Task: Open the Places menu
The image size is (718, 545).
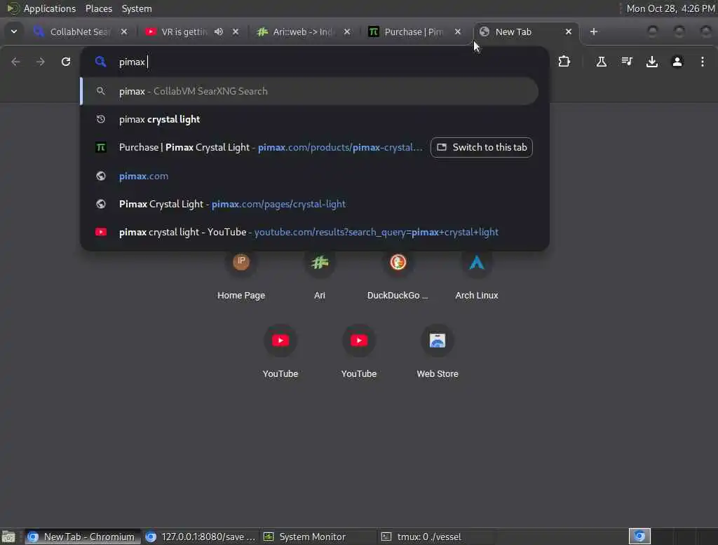Action: [x=99, y=8]
